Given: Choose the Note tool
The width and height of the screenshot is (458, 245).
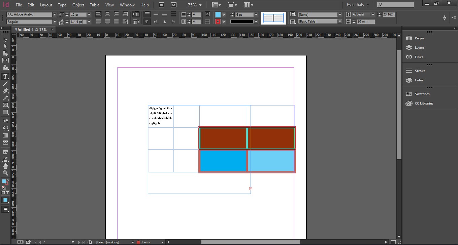Looking at the screenshot, I should pos(5,152).
